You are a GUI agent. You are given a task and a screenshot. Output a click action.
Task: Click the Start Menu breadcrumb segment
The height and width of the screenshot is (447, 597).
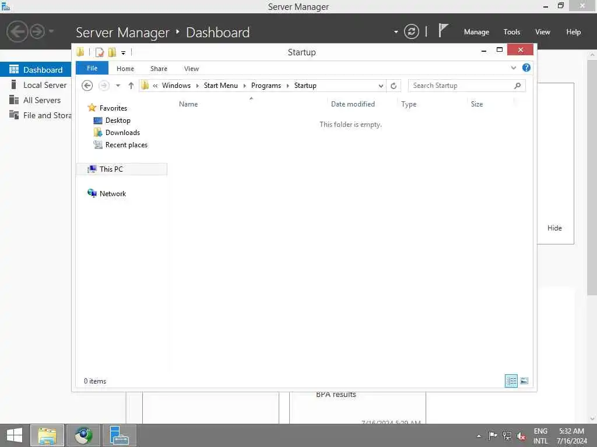coord(221,86)
